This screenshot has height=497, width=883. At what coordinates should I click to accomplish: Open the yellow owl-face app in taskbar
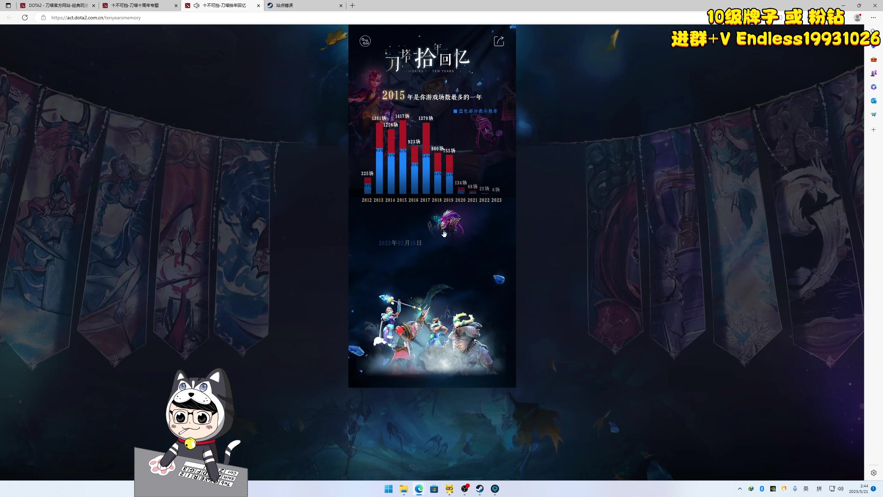tap(449, 489)
